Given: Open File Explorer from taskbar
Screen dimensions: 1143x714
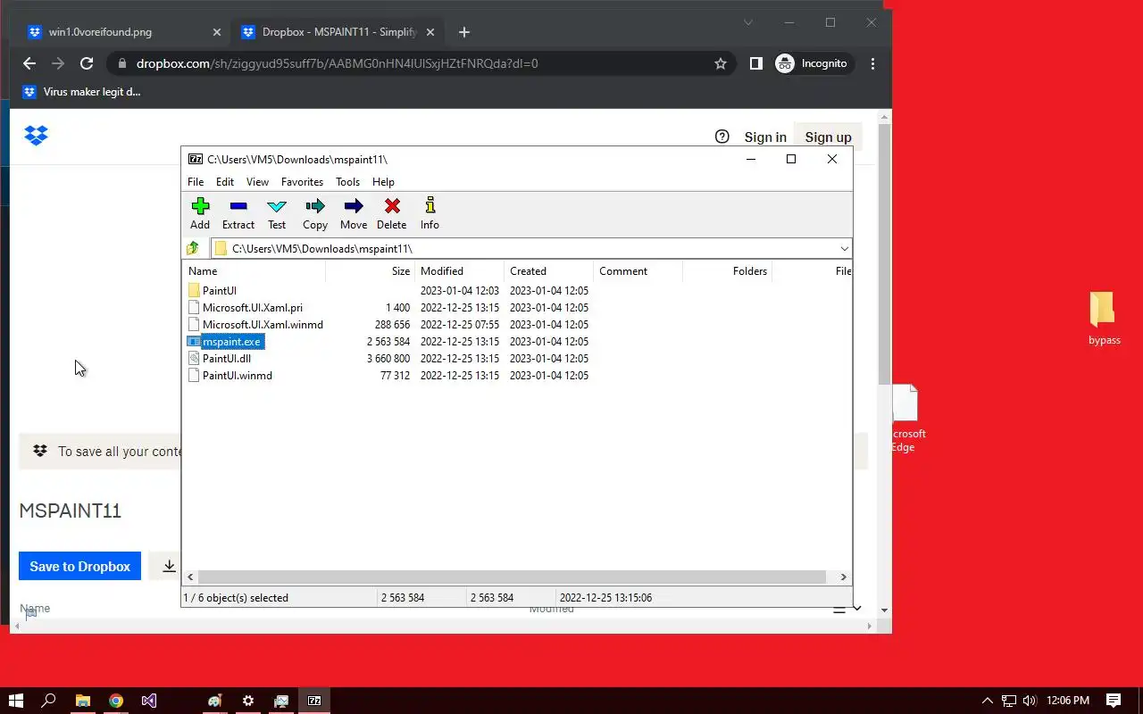Looking at the screenshot, I should [82, 701].
